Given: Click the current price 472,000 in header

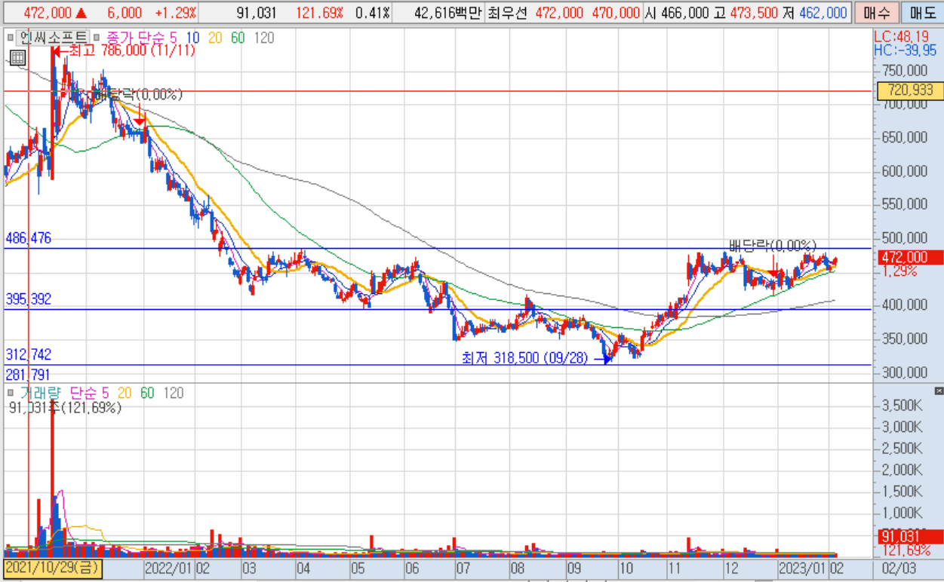Looking at the screenshot, I should [x=48, y=14].
